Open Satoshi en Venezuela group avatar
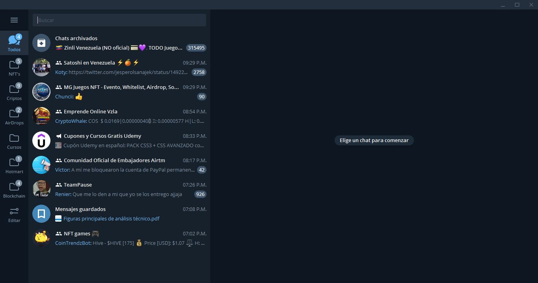The image size is (538, 283). (41, 67)
